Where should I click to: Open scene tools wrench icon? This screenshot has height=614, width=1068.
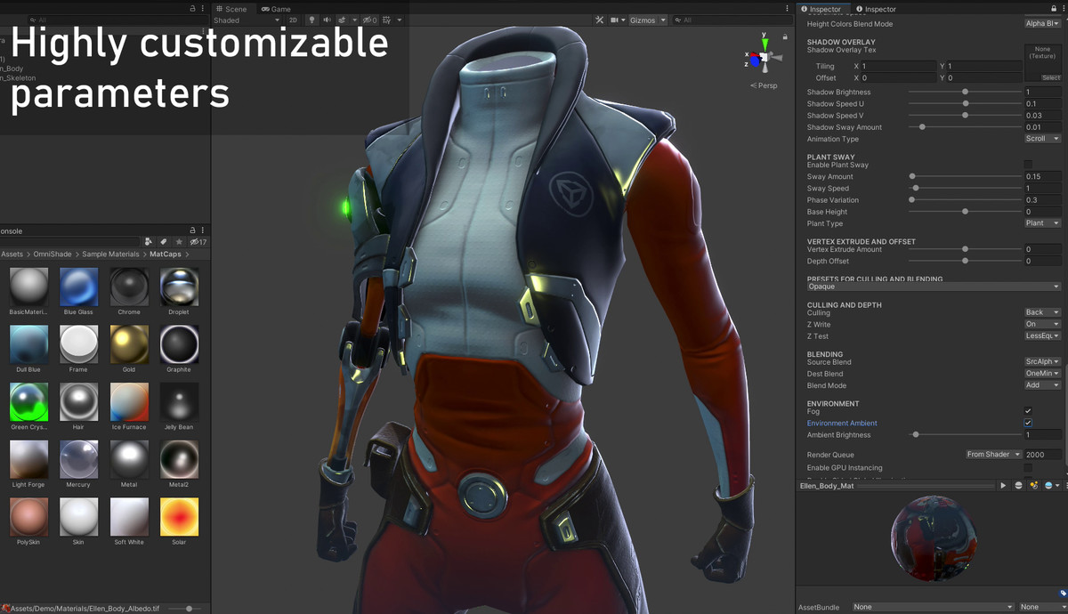(x=599, y=20)
